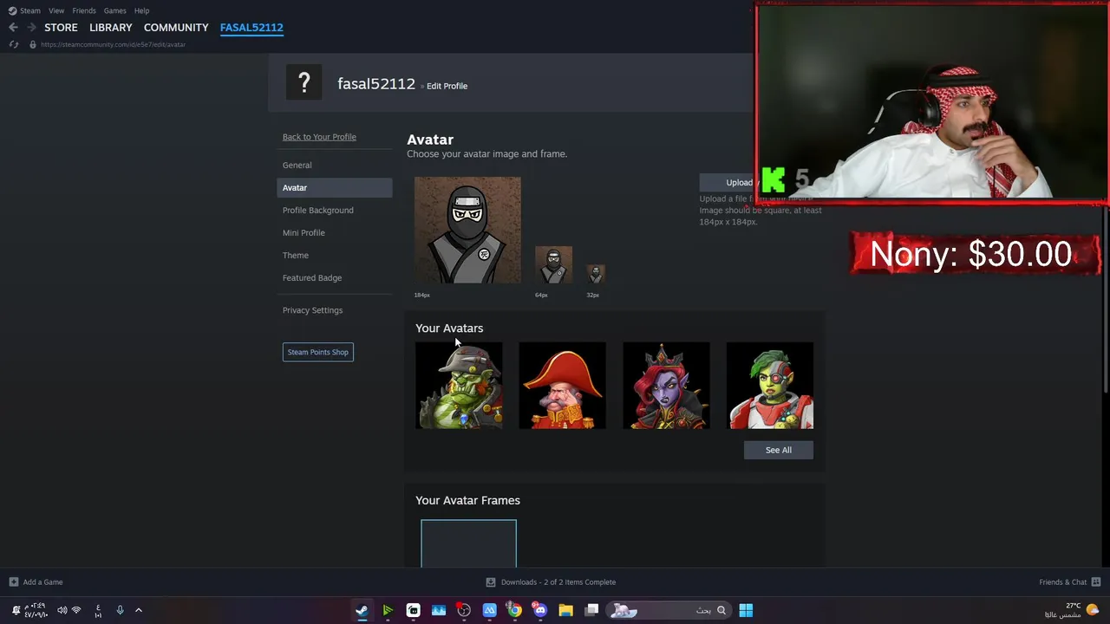Image resolution: width=1110 pixels, height=624 pixels.
Task: Click the taskbar clock and date
Action: 36,610
